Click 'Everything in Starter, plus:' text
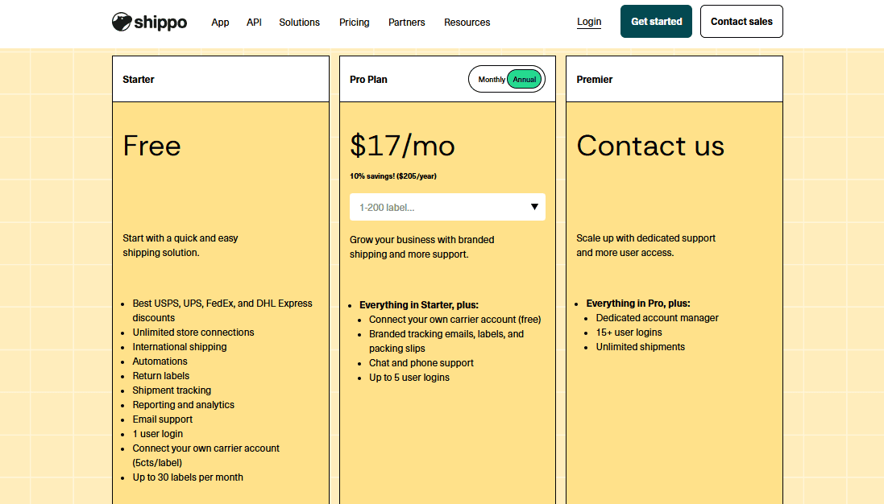The image size is (884, 504). point(419,304)
